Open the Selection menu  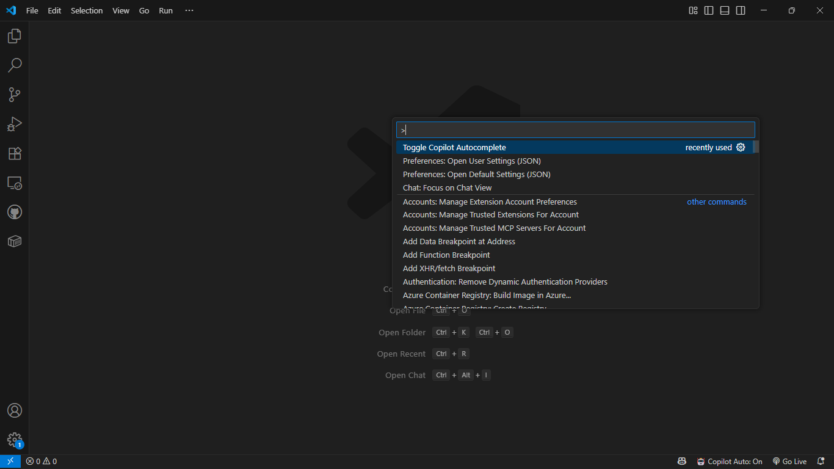(x=87, y=10)
